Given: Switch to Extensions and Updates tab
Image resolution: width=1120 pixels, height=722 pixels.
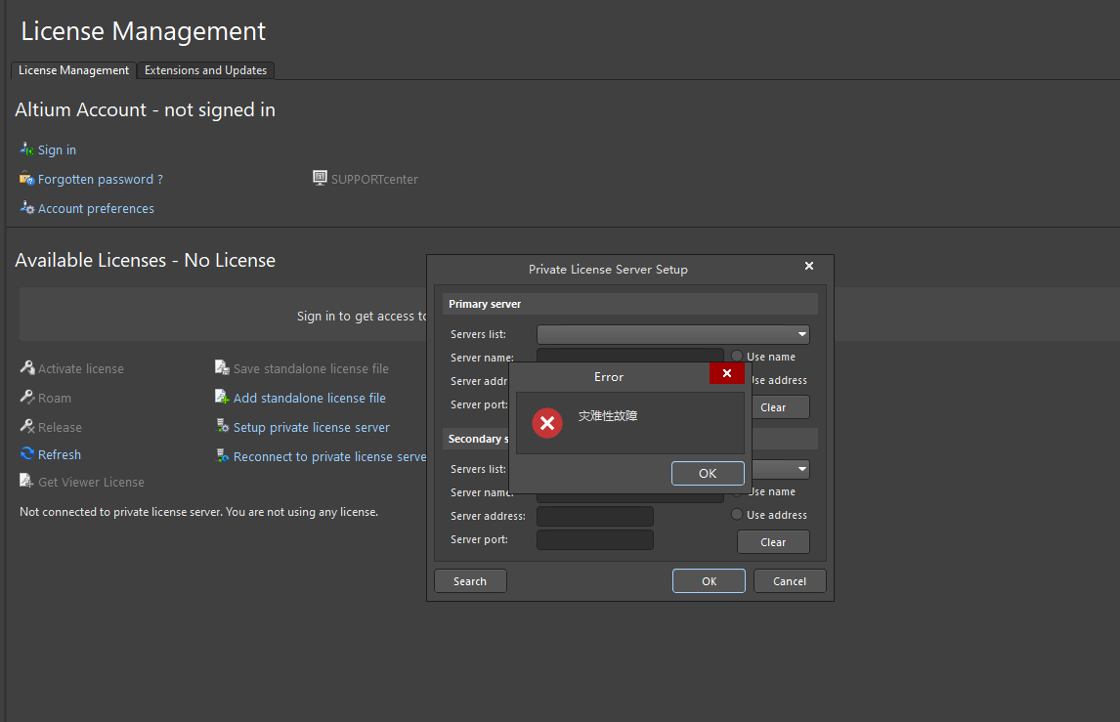Looking at the screenshot, I should [x=205, y=70].
